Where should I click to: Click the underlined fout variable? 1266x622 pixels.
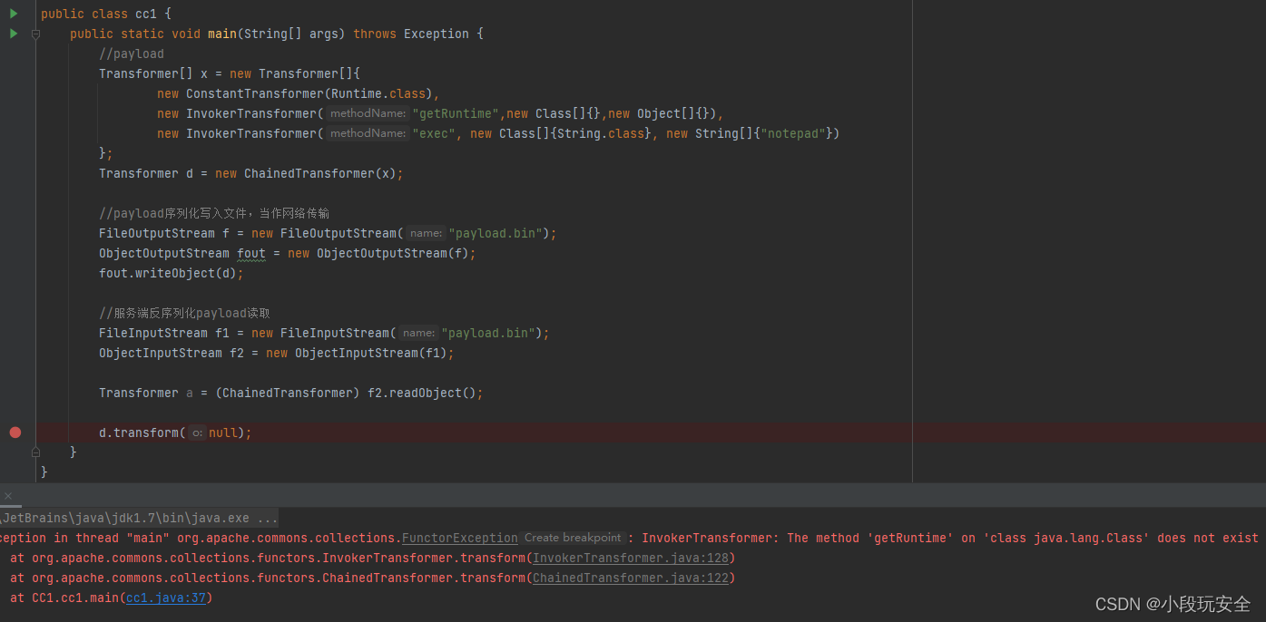pyautogui.click(x=251, y=253)
